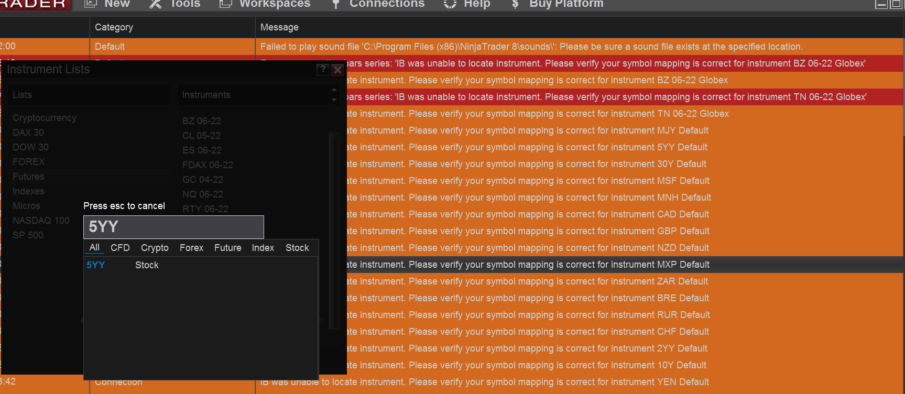Select ES 06-22 instrument

tap(202, 150)
